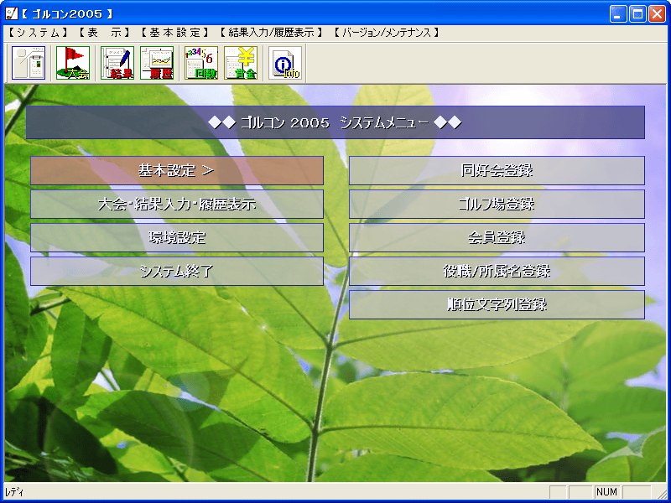Open the ゴルフ場登録 button
Viewport: 671px width, 503px height.
click(497, 204)
